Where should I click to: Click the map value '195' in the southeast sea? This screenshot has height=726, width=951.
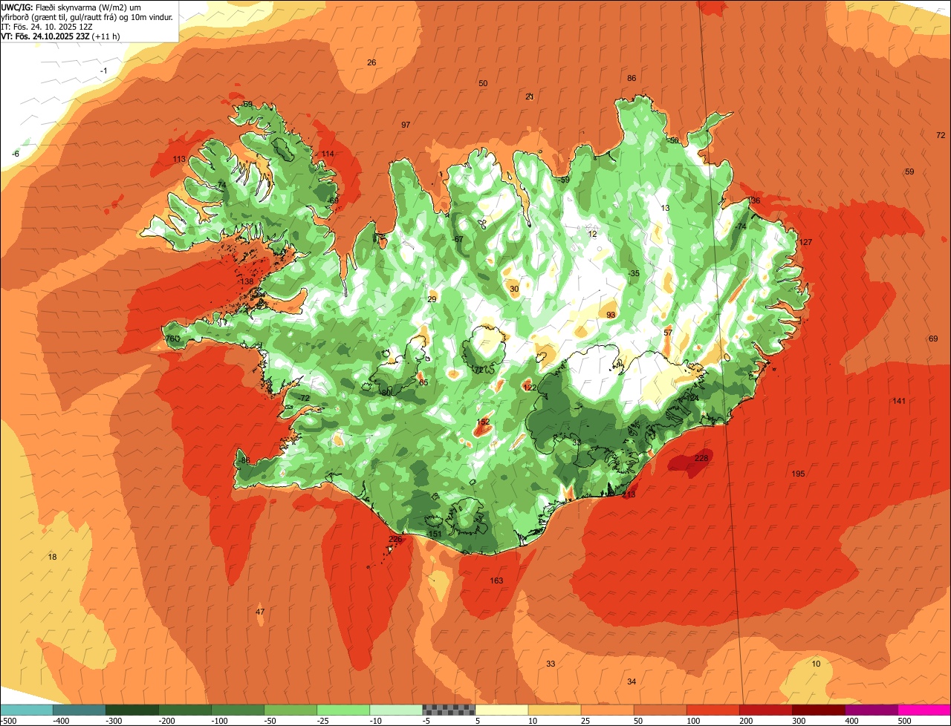click(798, 474)
